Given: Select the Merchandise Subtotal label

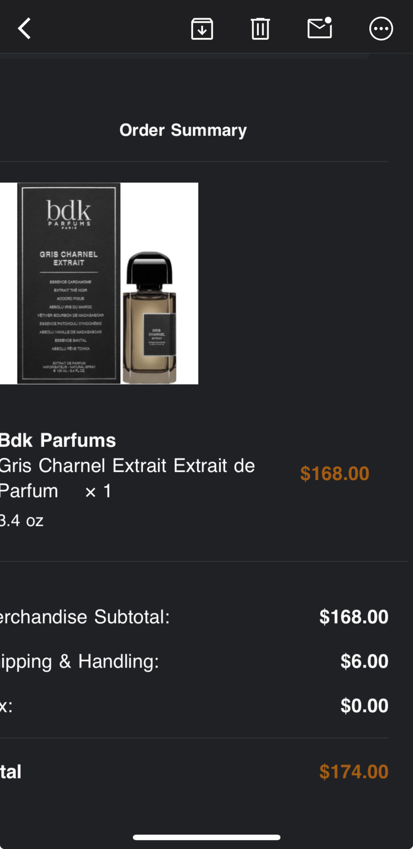Looking at the screenshot, I should tap(85, 617).
